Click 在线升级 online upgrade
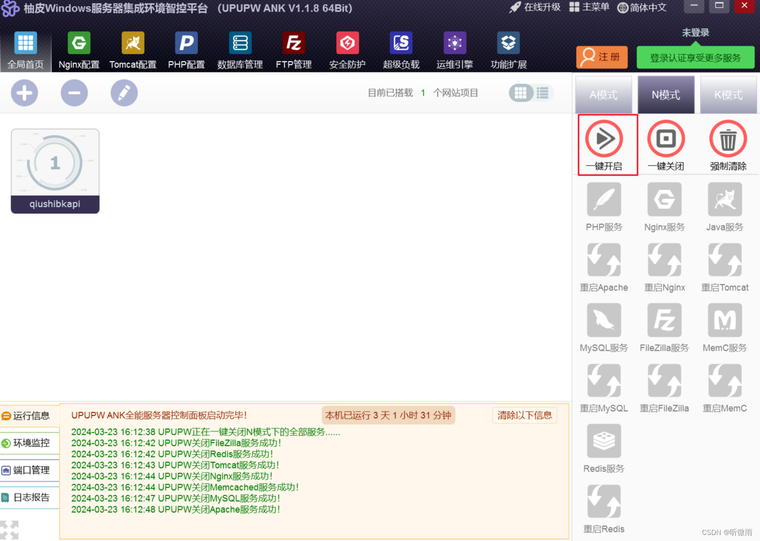This screenshot has width=760, height=541. point(535,8)
